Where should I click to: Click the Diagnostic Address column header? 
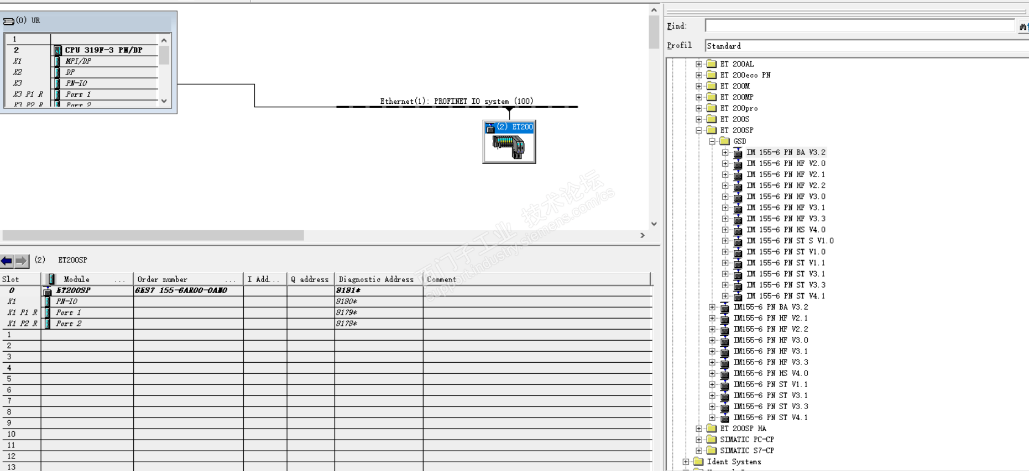point(378,279)
